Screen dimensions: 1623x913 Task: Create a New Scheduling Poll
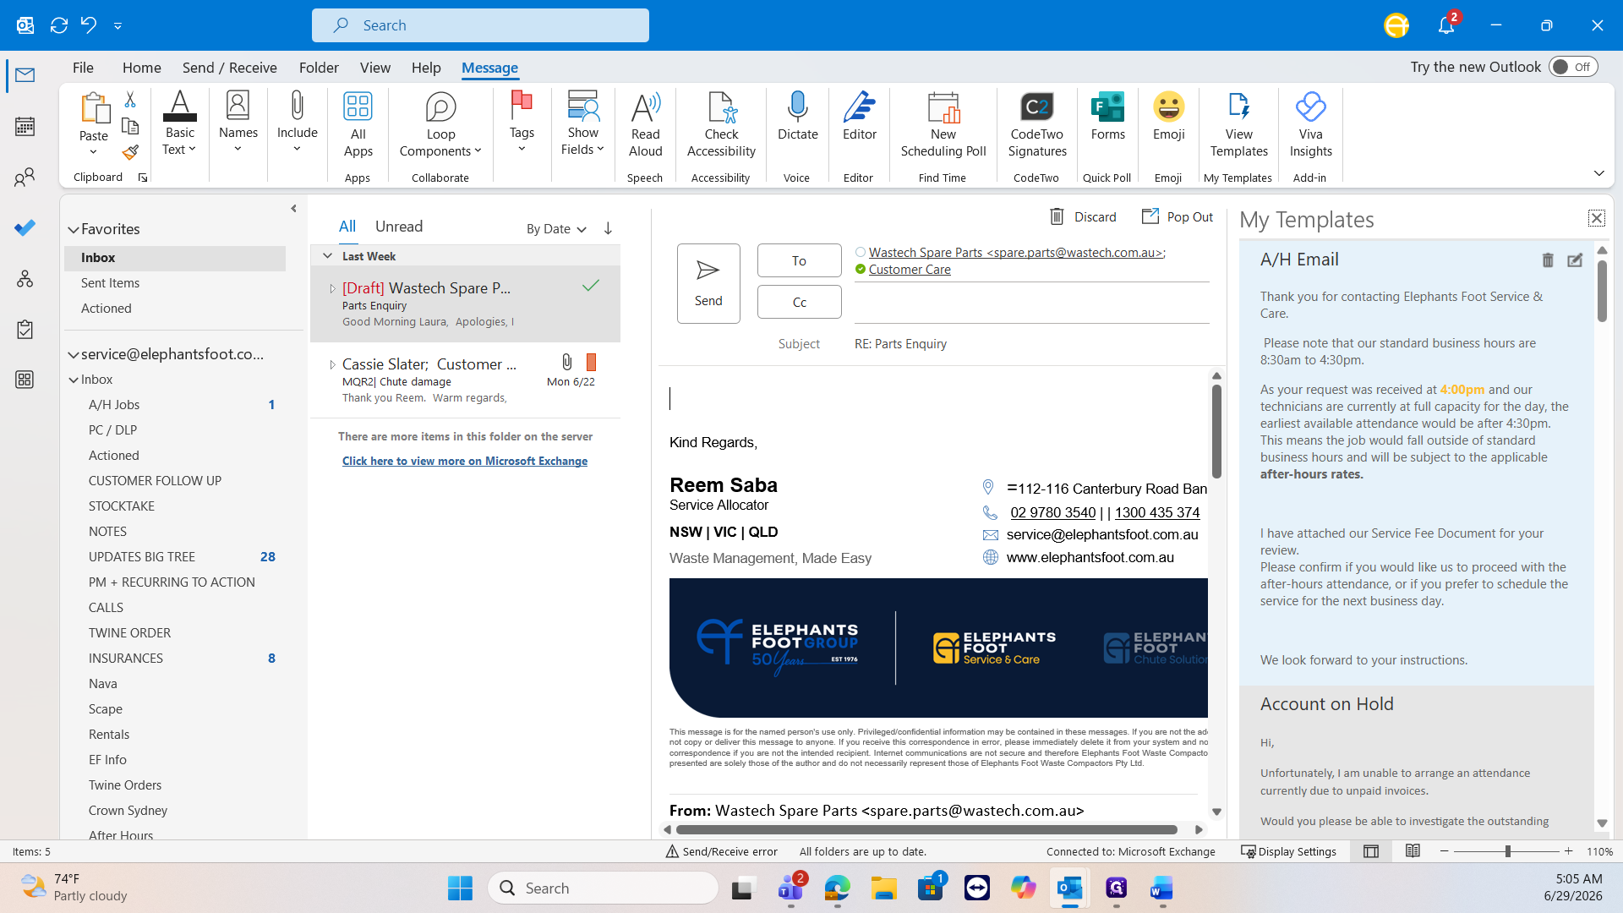click(x=943, y=124)
